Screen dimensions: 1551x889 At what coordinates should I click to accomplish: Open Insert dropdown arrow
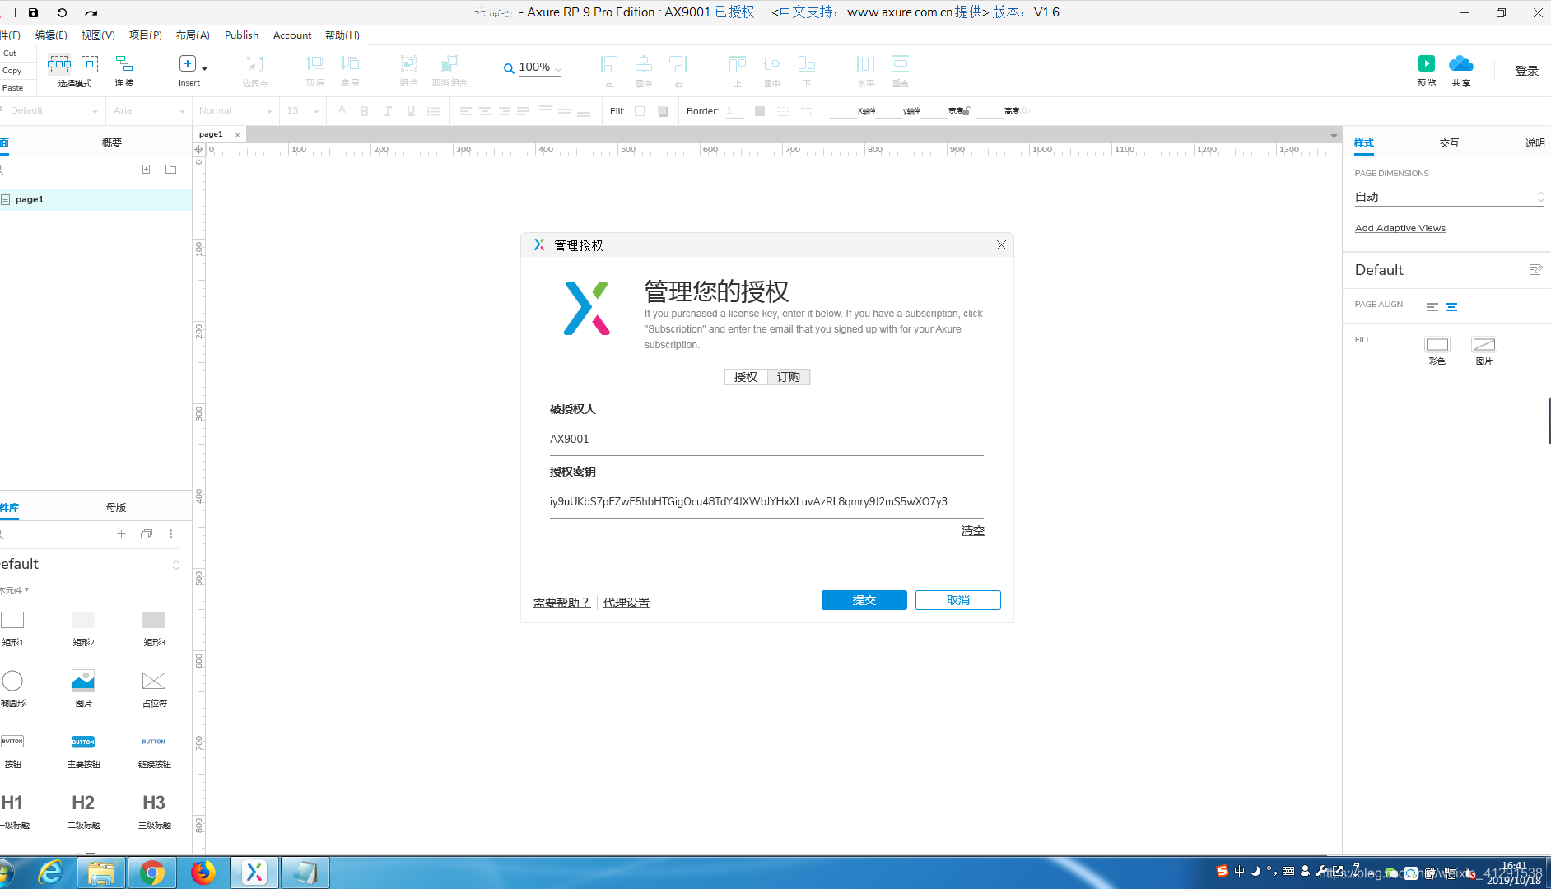tap(204, 68)
